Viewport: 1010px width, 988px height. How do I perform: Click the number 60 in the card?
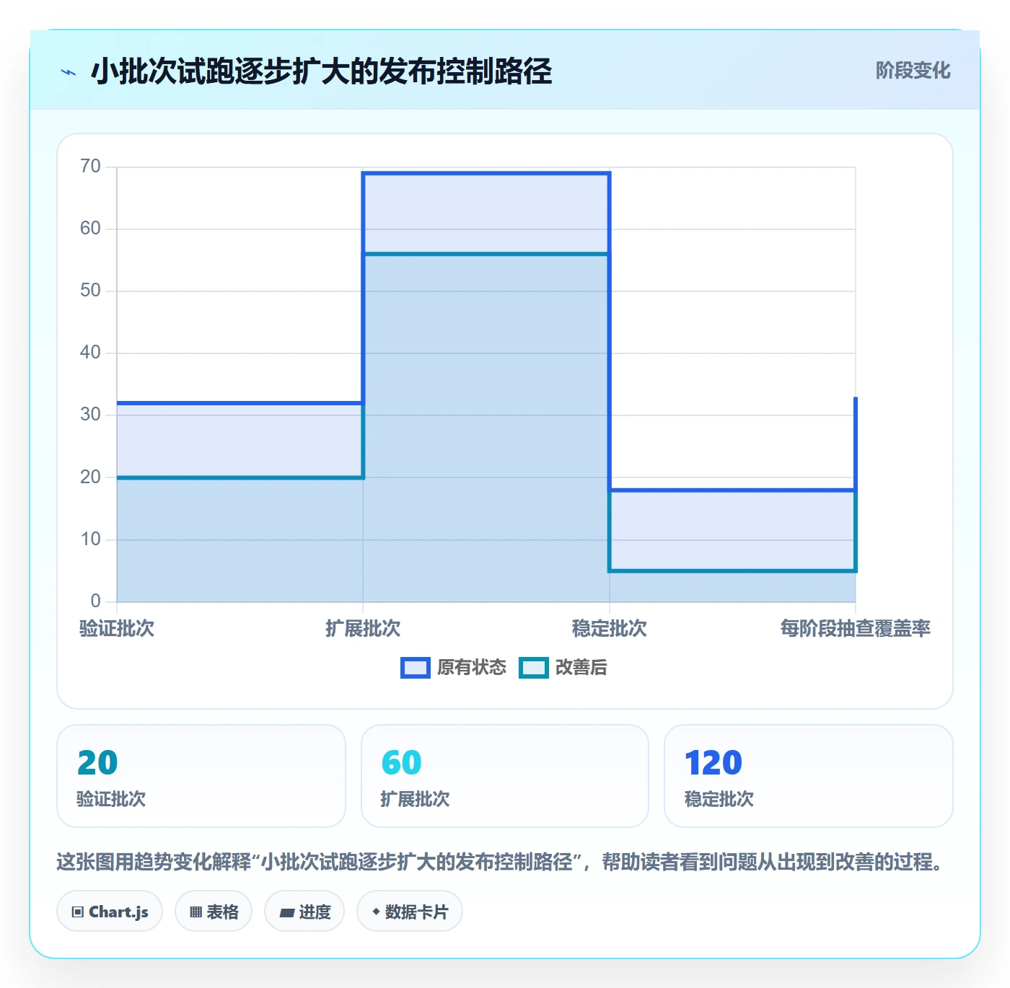pyautogui.click(x=401, y=763)
